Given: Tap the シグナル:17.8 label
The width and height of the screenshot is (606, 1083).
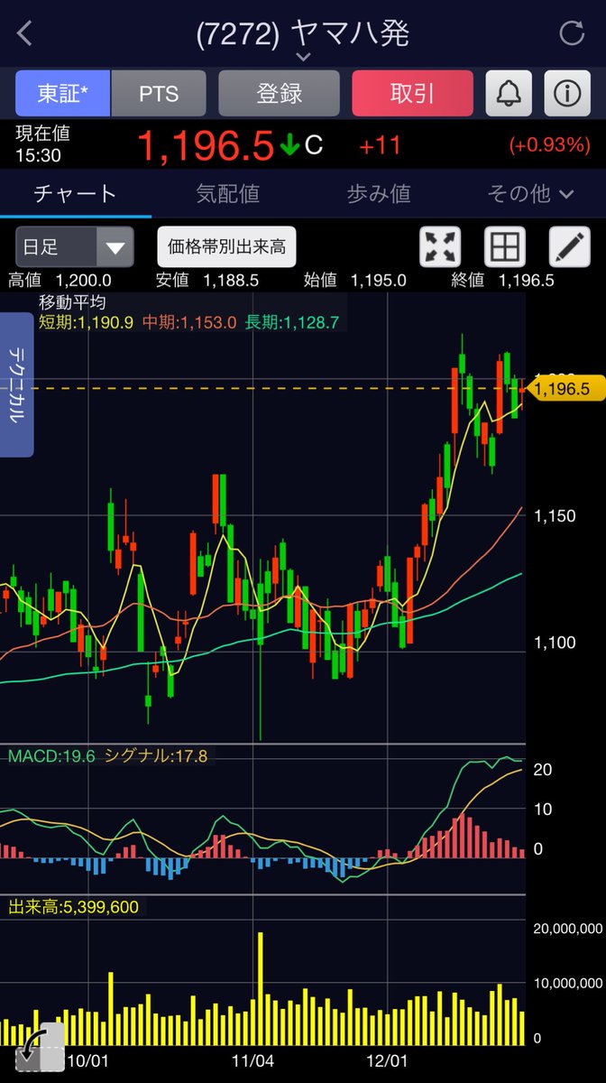Looking at the screenshot, I should pyautogui.click(x=156, y=756).
